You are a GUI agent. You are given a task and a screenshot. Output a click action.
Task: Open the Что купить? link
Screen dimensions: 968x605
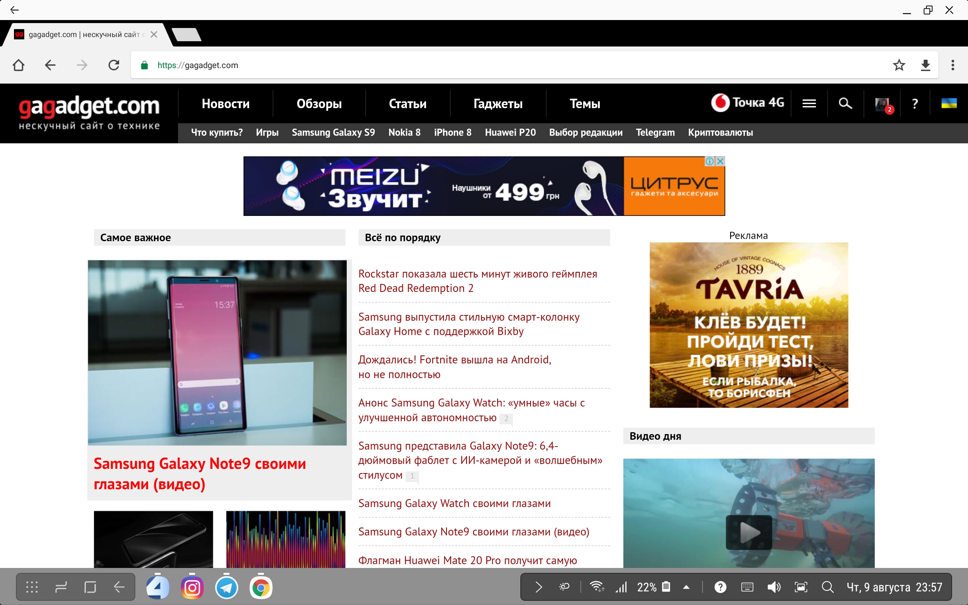click(217, 132)
